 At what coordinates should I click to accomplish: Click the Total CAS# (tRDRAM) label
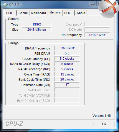pos(34,95)
